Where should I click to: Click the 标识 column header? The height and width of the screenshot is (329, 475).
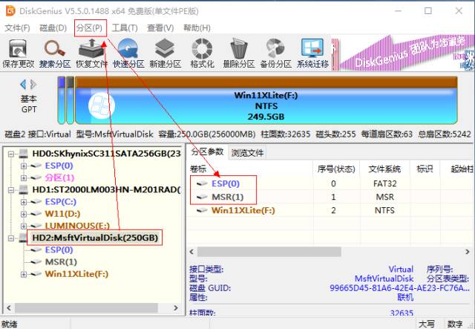point(425,169)
